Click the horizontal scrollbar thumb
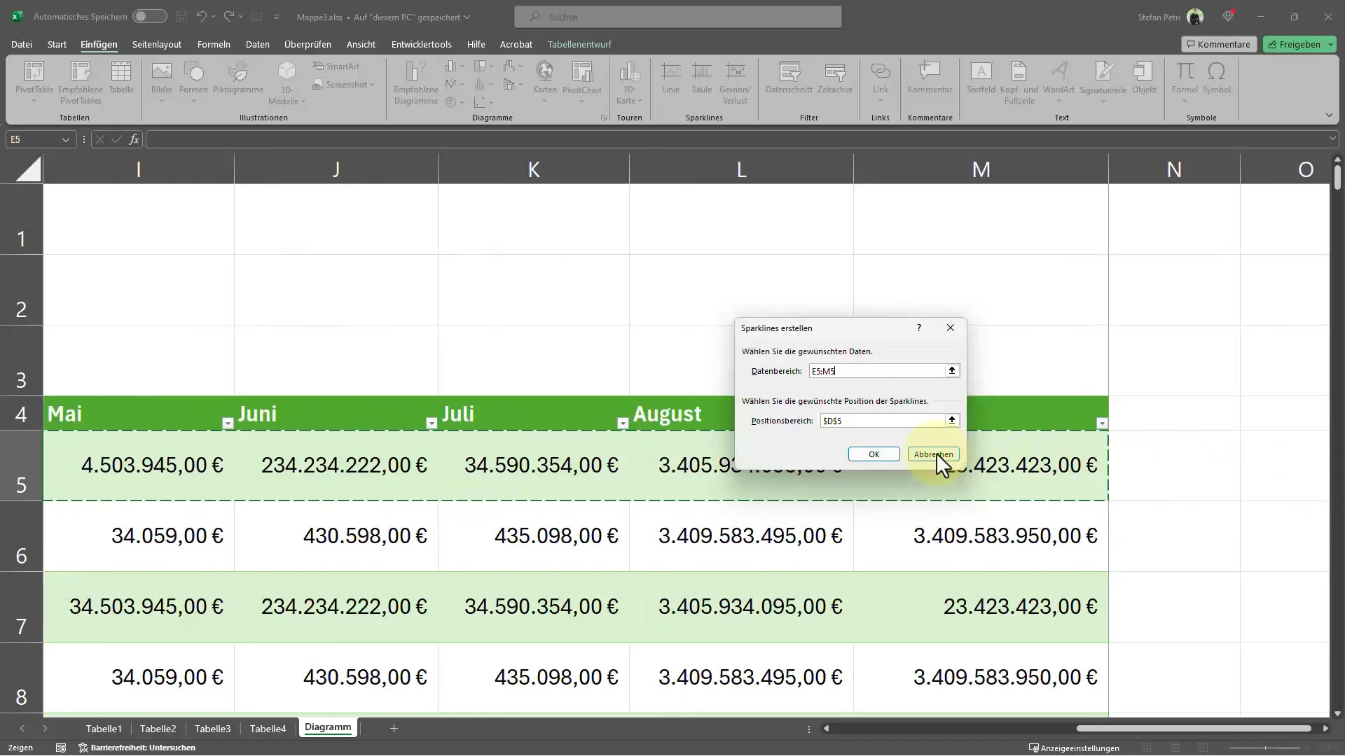Screen dimensions: 1345x756 1194,729
